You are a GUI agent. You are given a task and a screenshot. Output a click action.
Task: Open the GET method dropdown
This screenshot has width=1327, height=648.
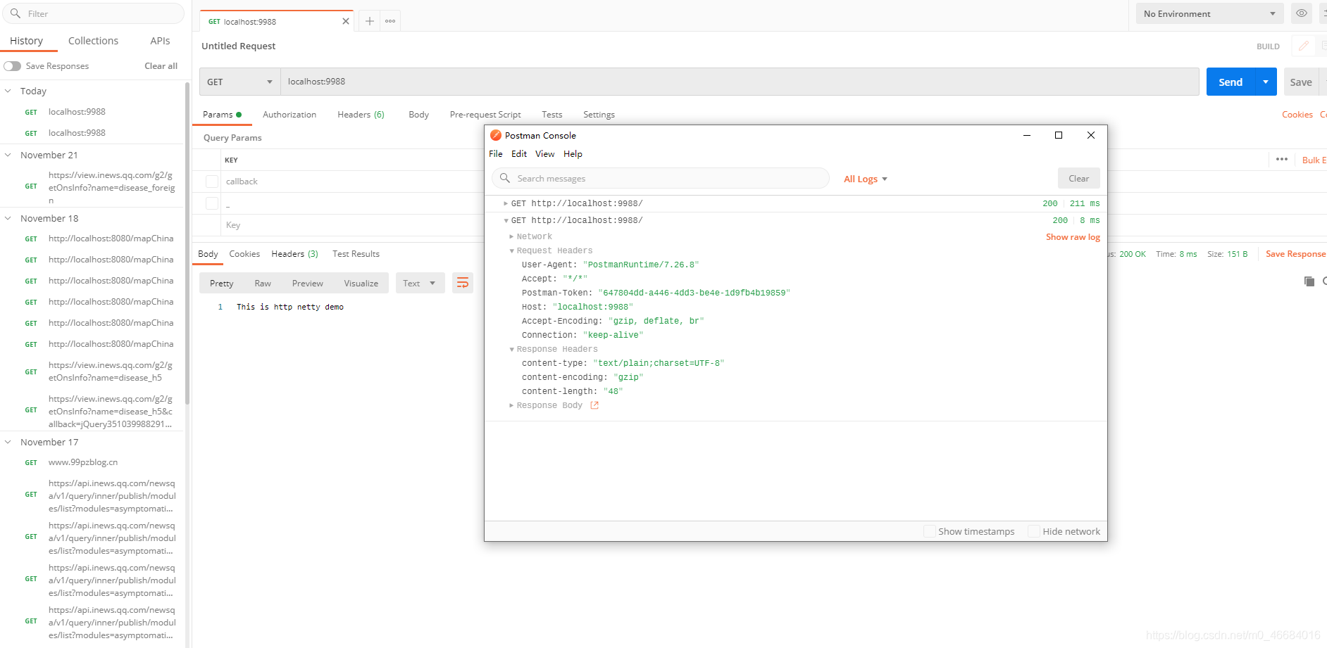click(x=239, y=82)
